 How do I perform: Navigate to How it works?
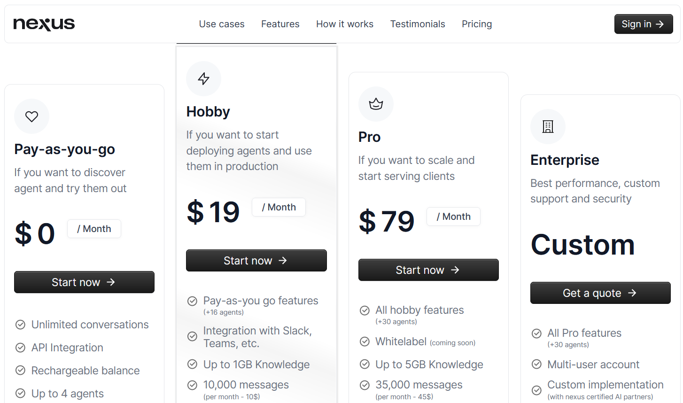345,24
